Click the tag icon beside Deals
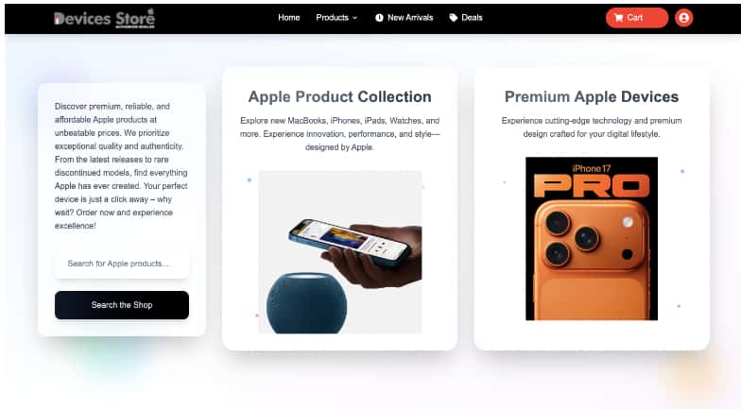Screen dimensions: 741x409 [x=454, y=18]
